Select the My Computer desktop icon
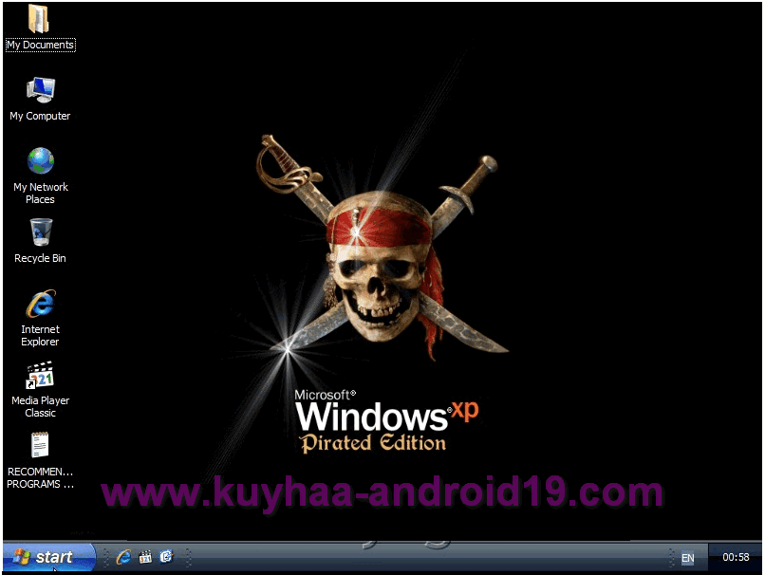The height and width of the screenshot is (575, 765). pos(41,90)
